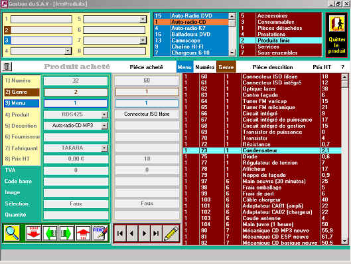Click the Menu column header
This screenshot has height=264, width=351.
(x=184, y=67)
